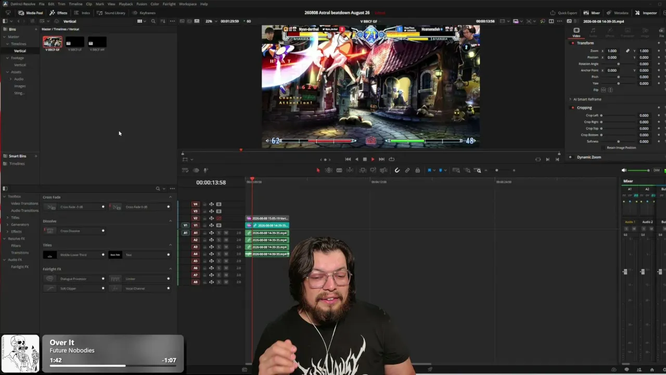Toggle Cropping enable switch in Inspector
Viewport: 666px width, 375px height.
[572, 108]
